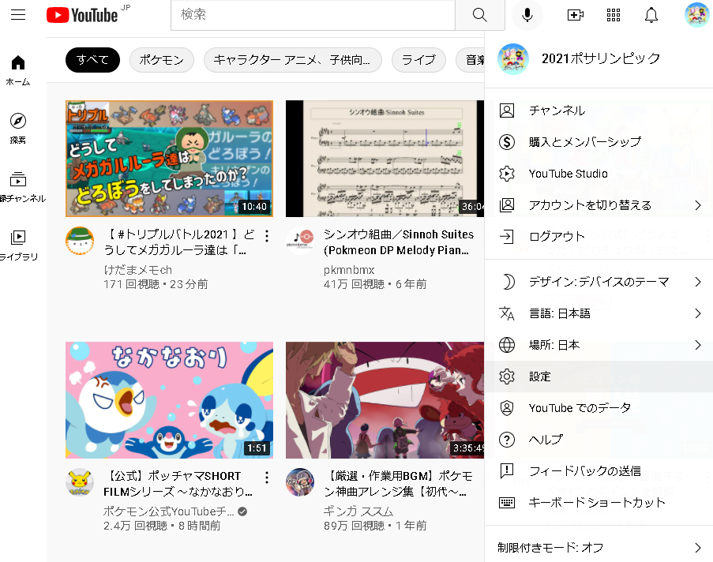The height and width of the screenshot is (562, 713).
Task: Select キーボード ショートカット menu entry
Action: point(599,503)
